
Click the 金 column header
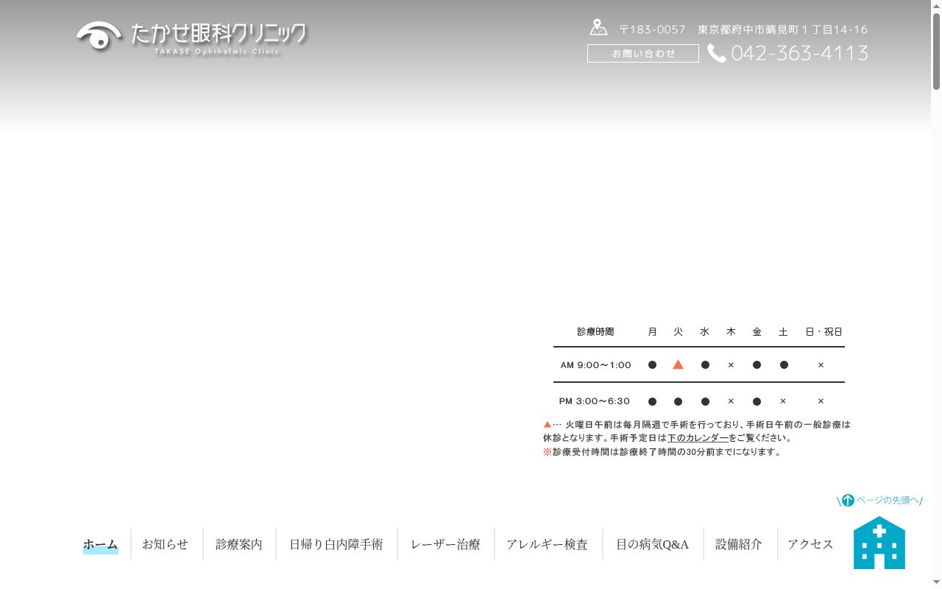pos(757,332)
